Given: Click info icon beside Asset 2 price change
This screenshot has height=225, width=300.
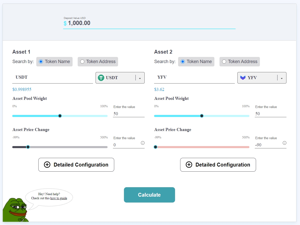Looking at the screenshot, I should [x=284, y=143].
